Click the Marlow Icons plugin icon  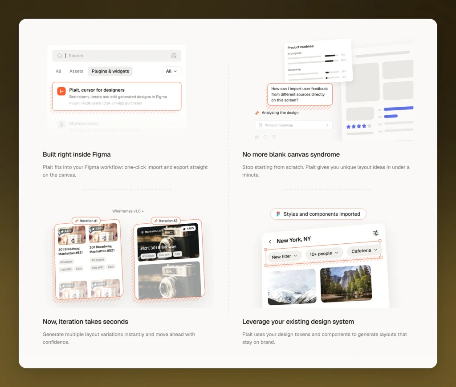point(61,125)
